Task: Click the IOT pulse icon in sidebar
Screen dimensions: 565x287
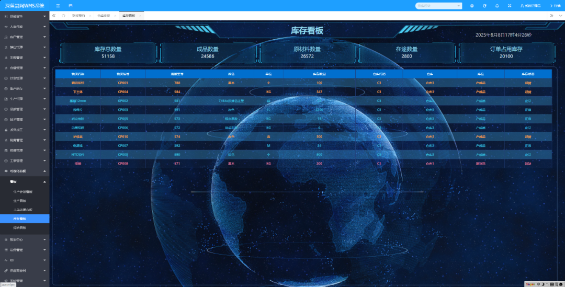Action: [6, 260]
